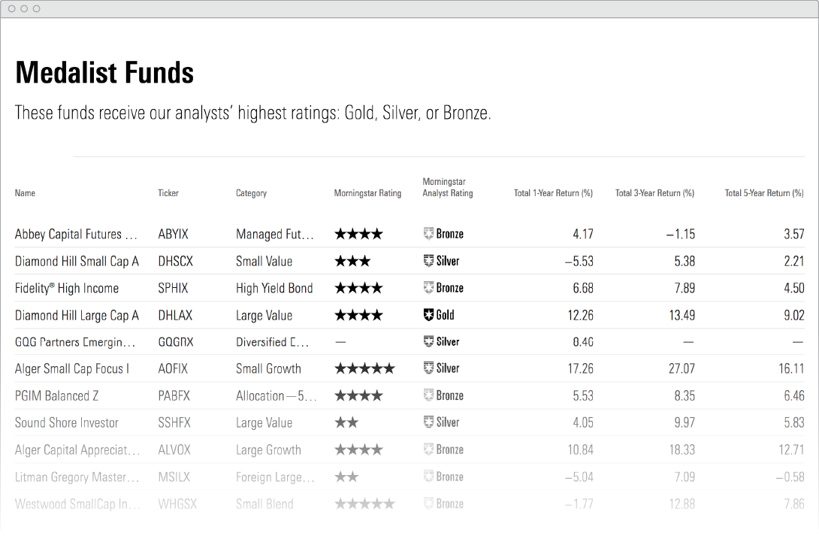
Task: Sort by Morningstar Analyst Rating header
Action: tap(448, 187)
